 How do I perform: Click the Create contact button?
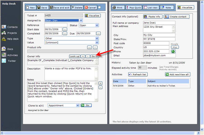pyautogui.click(x=176, y=17)
